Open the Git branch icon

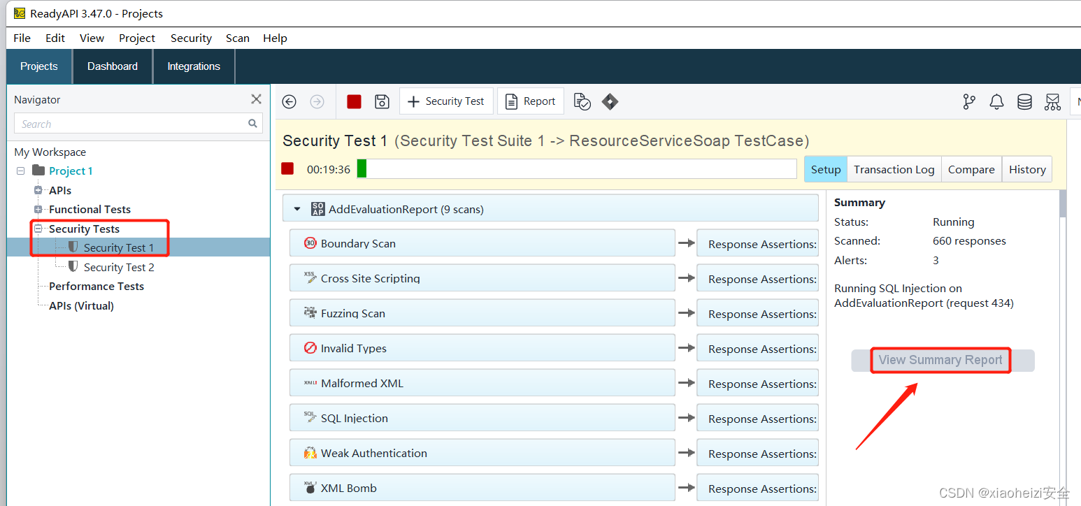[969, 102]
